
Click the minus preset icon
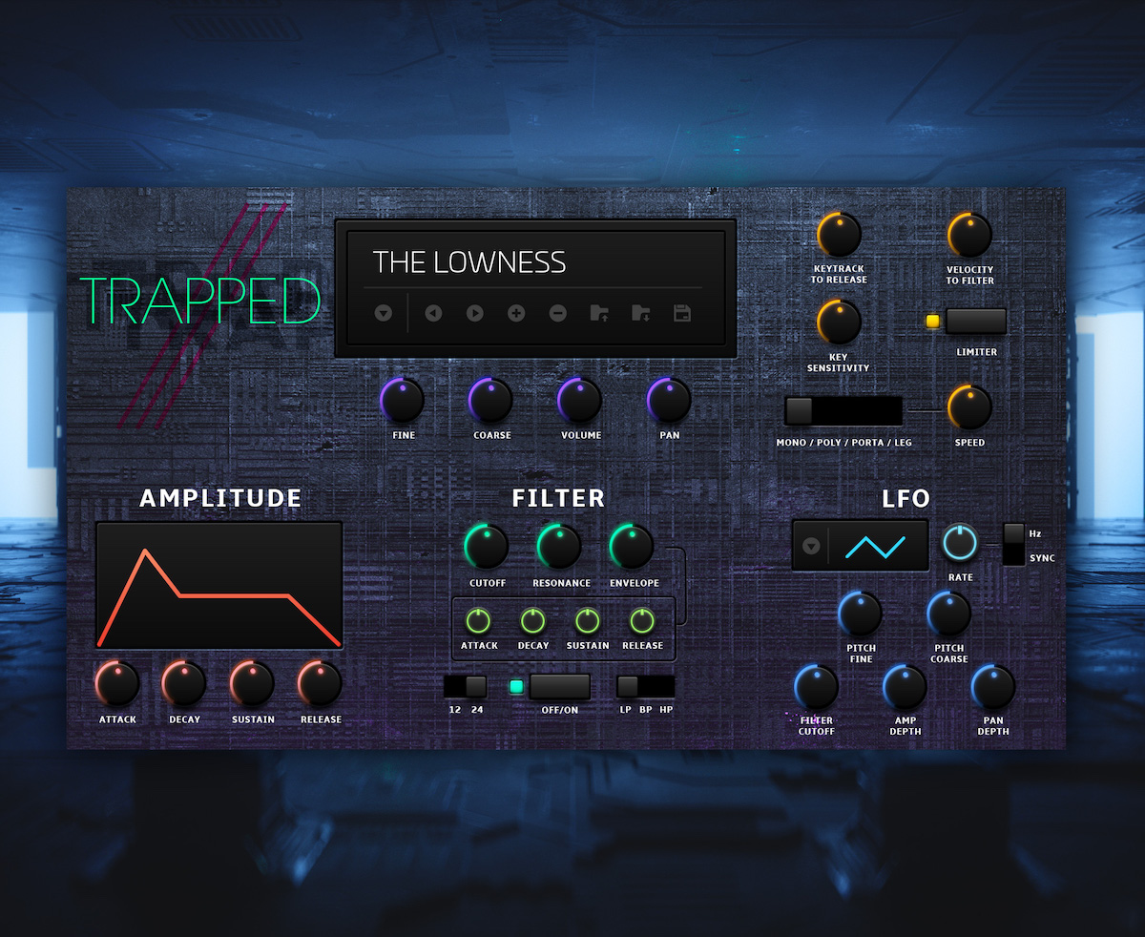tap(558, 313)
